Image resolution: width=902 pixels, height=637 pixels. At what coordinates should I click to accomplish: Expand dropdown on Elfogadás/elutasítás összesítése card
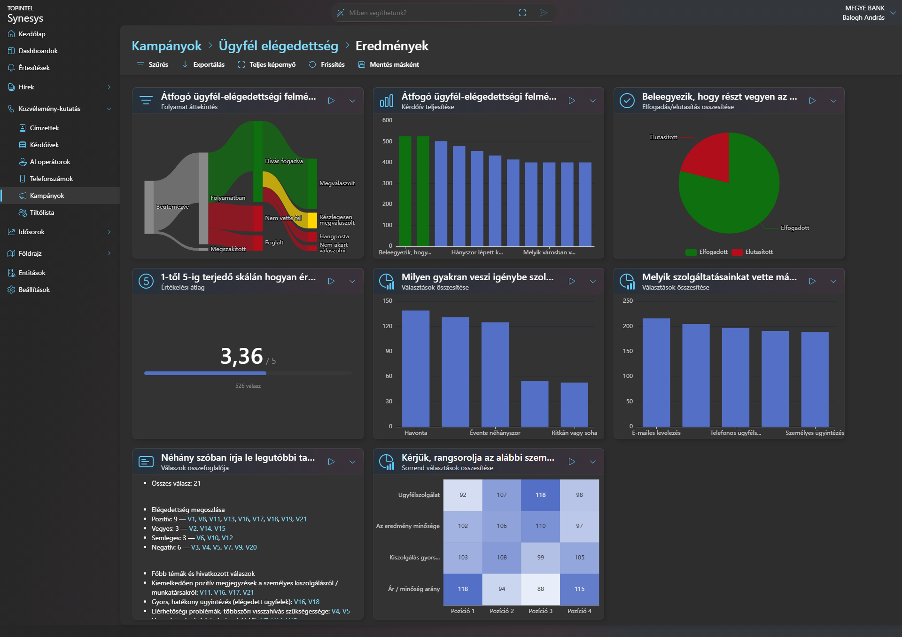(x=833, y=101)
